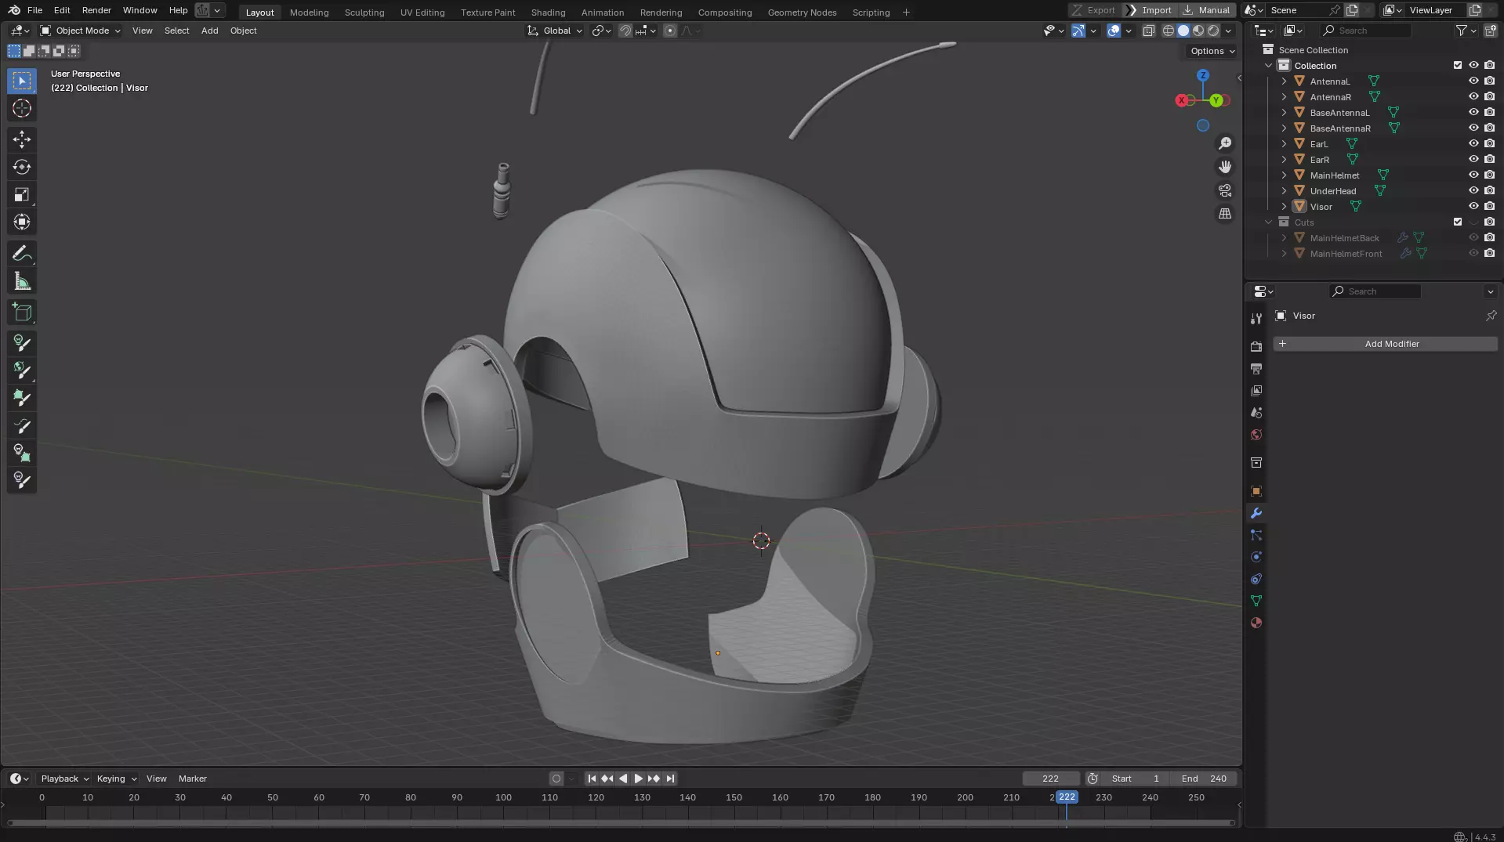Toggle proportional editing in header
This screenshot has width=1504, height=842.
(x=669, y=31)
